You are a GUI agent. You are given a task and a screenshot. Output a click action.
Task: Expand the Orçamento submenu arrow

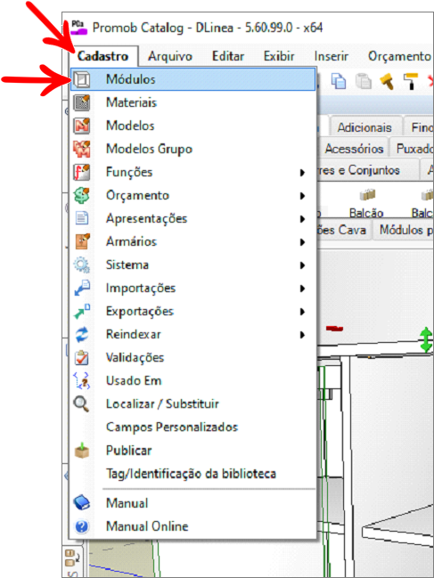[x=302, y=196]
